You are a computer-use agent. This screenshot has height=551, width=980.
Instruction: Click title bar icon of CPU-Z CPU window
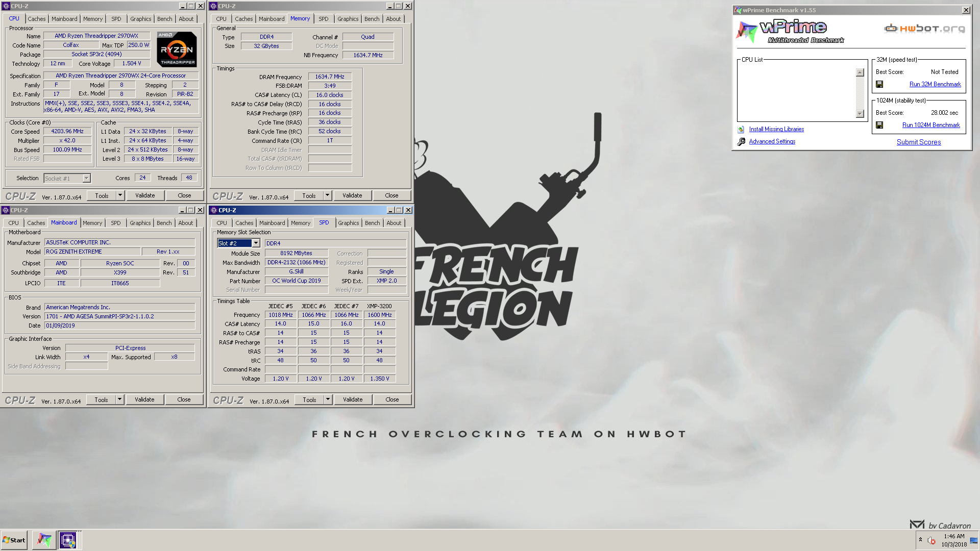coord(6,6)
